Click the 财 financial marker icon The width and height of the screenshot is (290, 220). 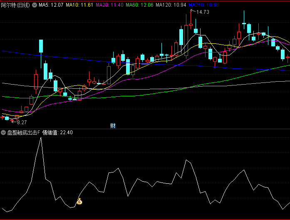coord(113,126)
